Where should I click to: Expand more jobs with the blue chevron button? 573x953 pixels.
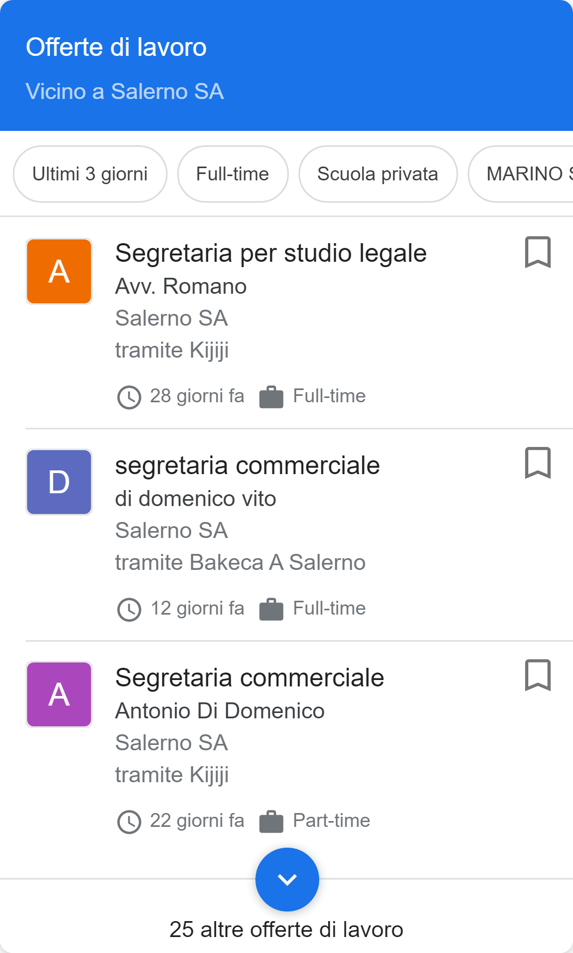coord(287,879)
